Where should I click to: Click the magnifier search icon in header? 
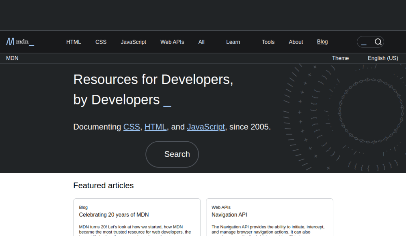point(378,42)
